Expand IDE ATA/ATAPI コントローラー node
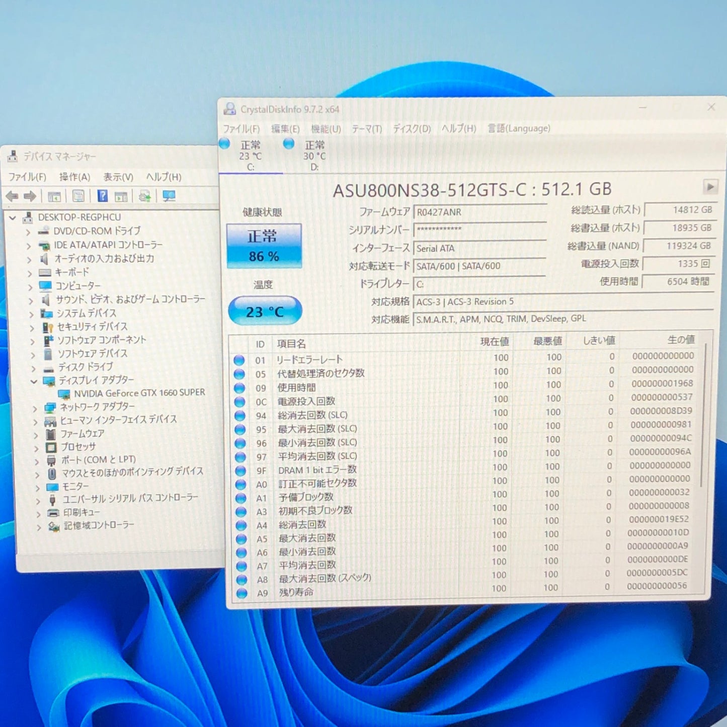The height and width of the screenshot is (727, 727). tap(29, 246)
